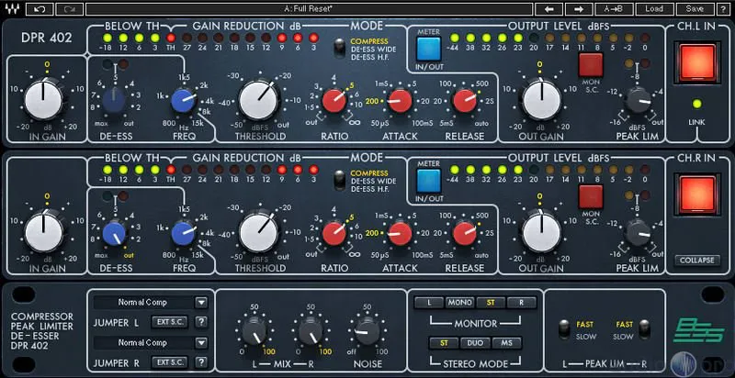
Task: Click the left channel RATIO knob
Action: (334, 101)
